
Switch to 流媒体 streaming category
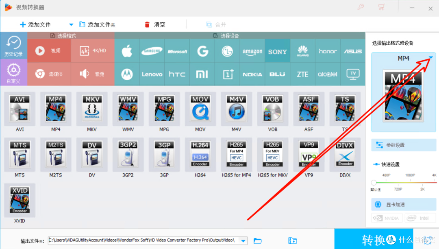49,74
